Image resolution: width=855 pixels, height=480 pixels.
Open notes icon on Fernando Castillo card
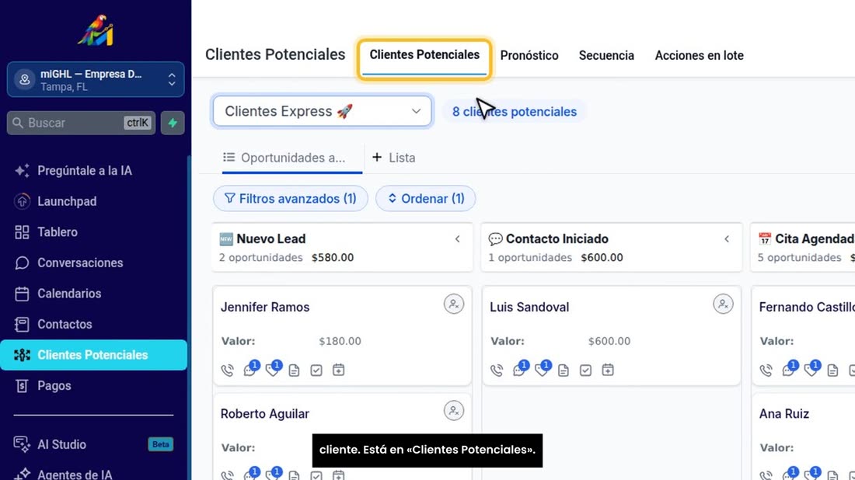[832, 370]
